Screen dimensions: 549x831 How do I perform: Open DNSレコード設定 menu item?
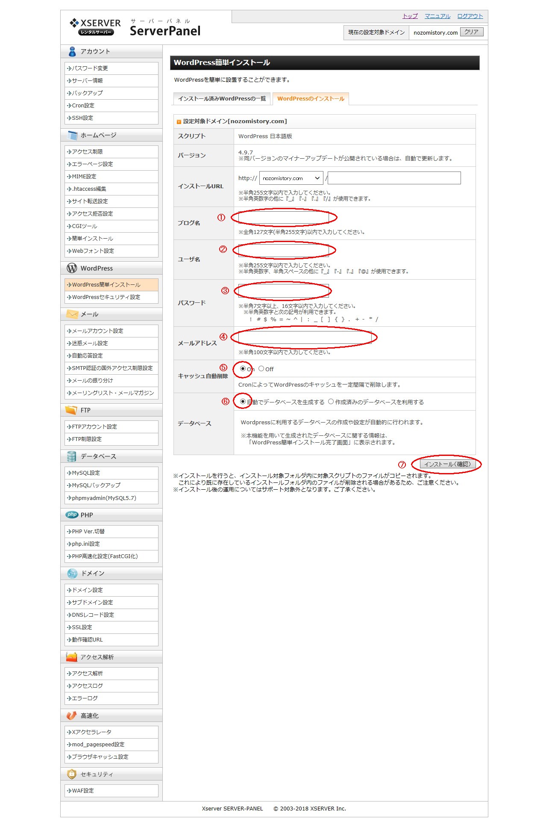[111, 615]
